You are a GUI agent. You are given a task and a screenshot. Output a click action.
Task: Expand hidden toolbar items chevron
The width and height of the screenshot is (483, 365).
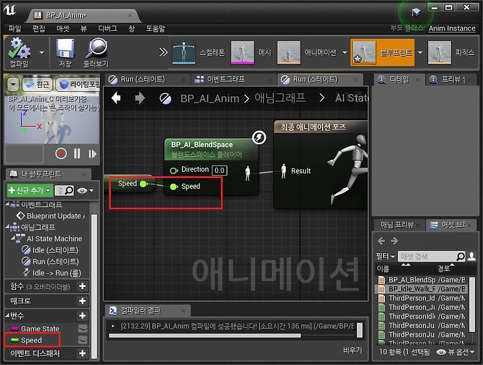point(163,52)
